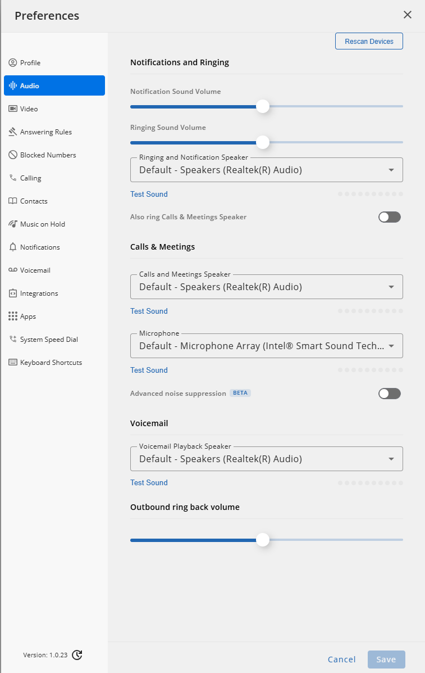Open Keyboard Shortcuts section
The width and height of the screenshot is (425, 673).
(x=54, y=362)
